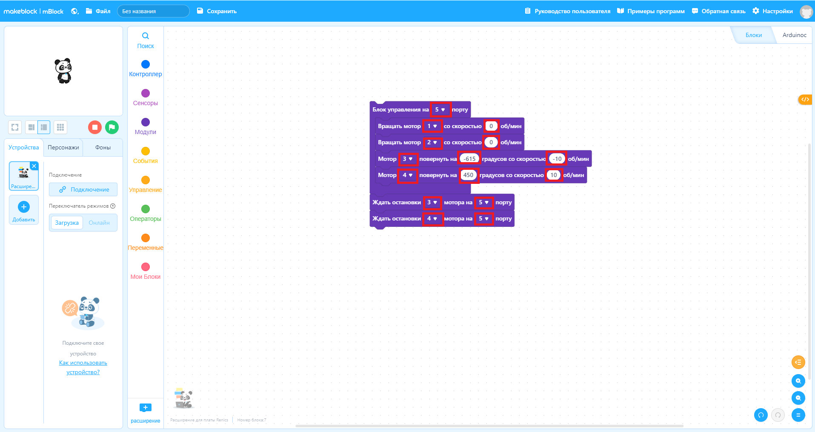This screenshot has height=432, width=815.
Task: Click speed field of motor 2 block
Action: 491,142
